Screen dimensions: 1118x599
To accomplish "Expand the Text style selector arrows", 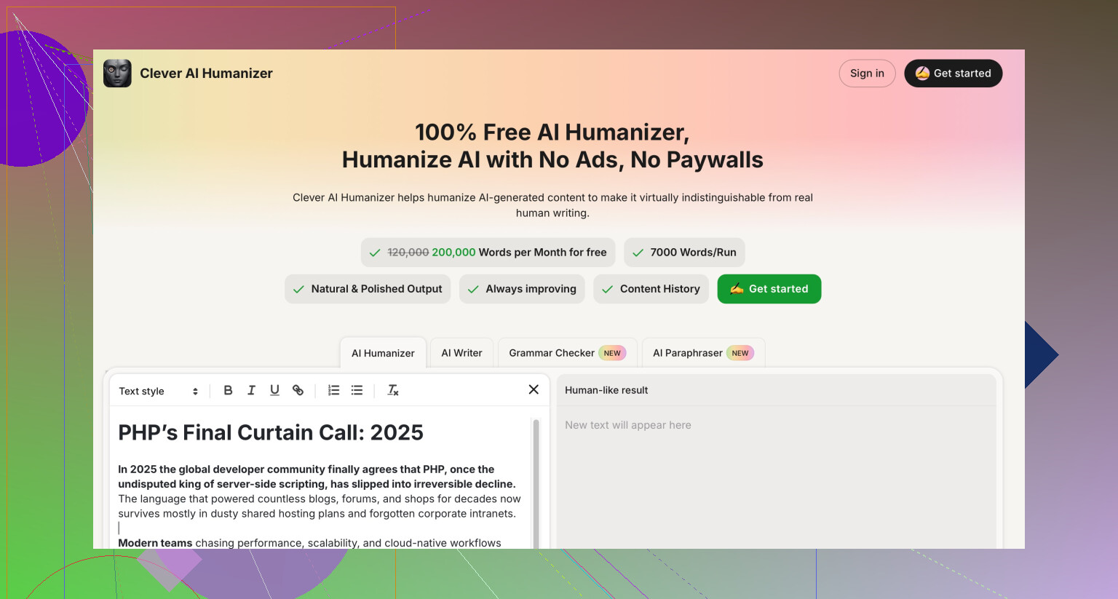I will (x=195, y=391).
